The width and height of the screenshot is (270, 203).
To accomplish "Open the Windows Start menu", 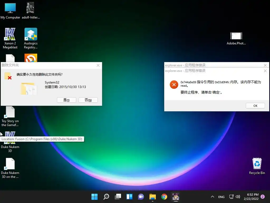I will coord(94,197).
